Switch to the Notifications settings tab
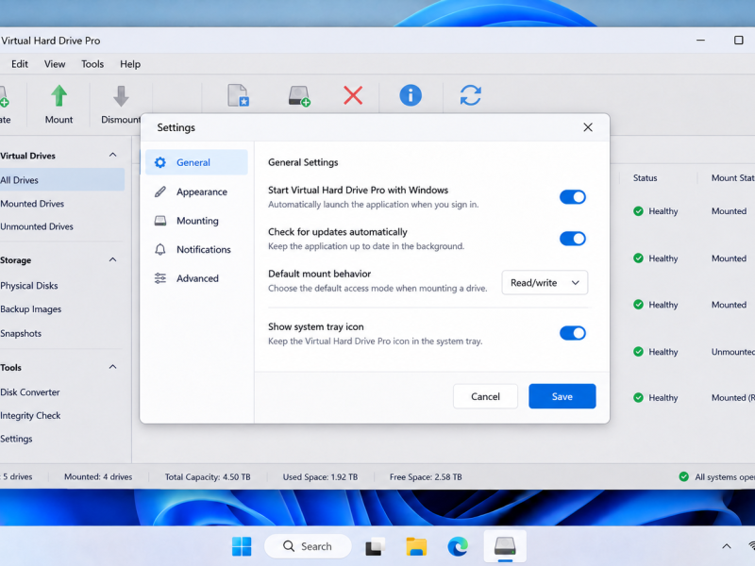This screenshot has width=755, height=566. [x=196, y=249]
